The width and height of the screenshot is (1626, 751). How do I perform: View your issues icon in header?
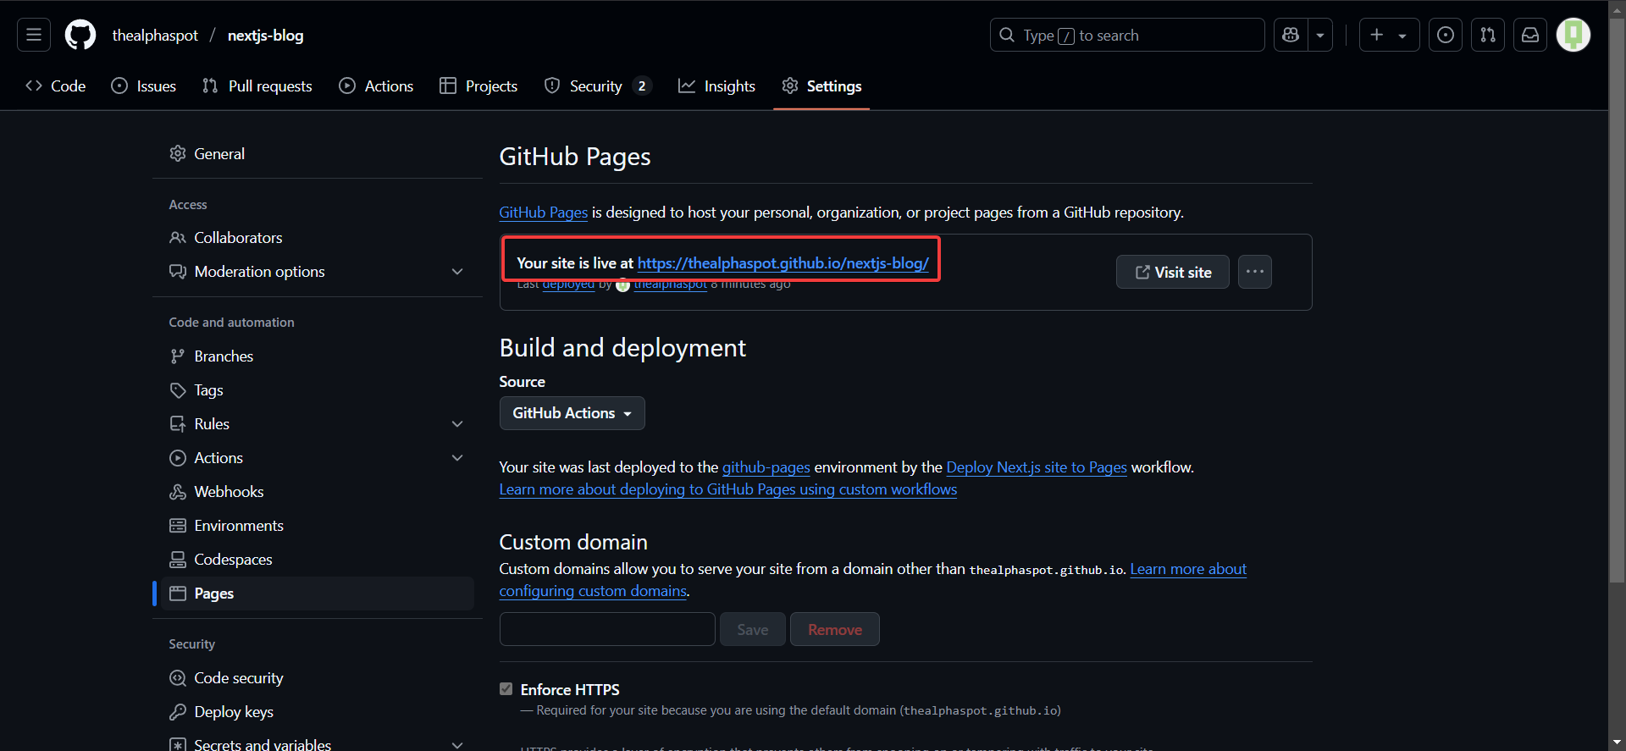click(1446, 35)
